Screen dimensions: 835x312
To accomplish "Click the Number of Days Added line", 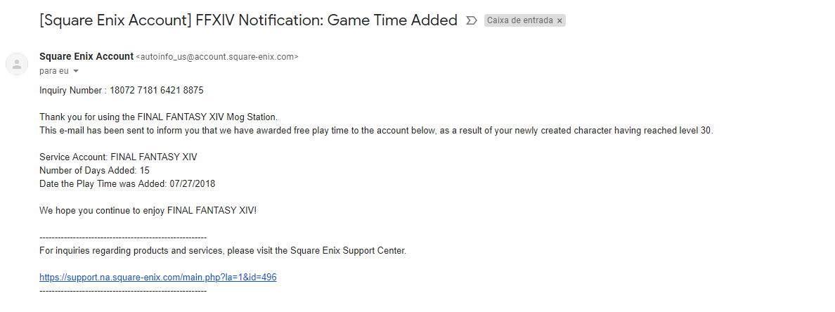I will [94, 170].
